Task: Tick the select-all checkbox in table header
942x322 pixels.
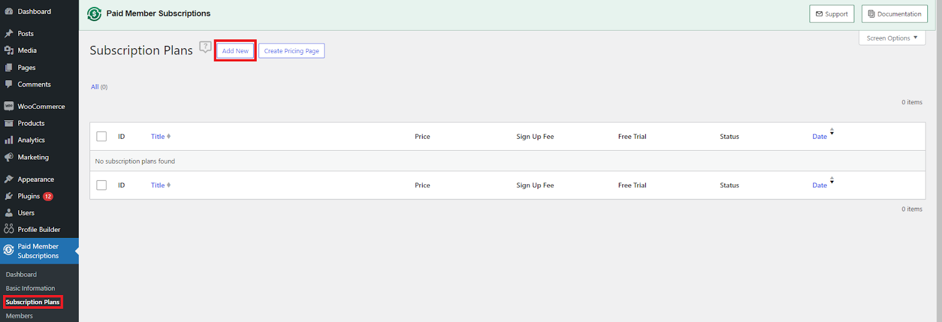Action: (102, 137)
